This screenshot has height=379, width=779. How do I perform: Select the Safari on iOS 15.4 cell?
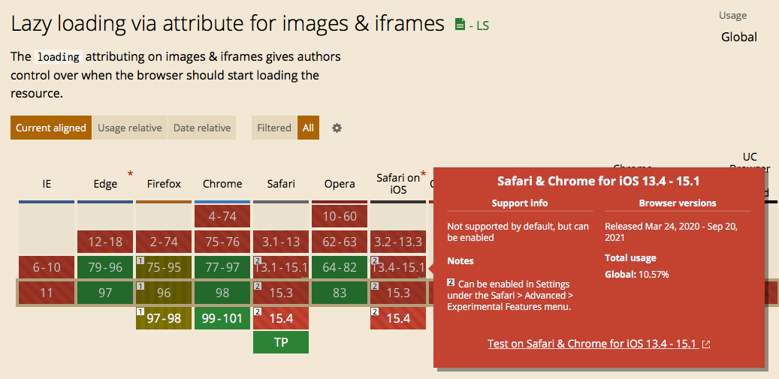(398, 318)
